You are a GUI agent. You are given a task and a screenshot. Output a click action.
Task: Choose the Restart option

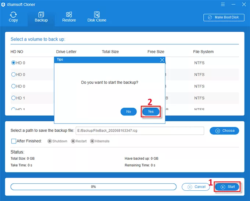click(73, 141)
